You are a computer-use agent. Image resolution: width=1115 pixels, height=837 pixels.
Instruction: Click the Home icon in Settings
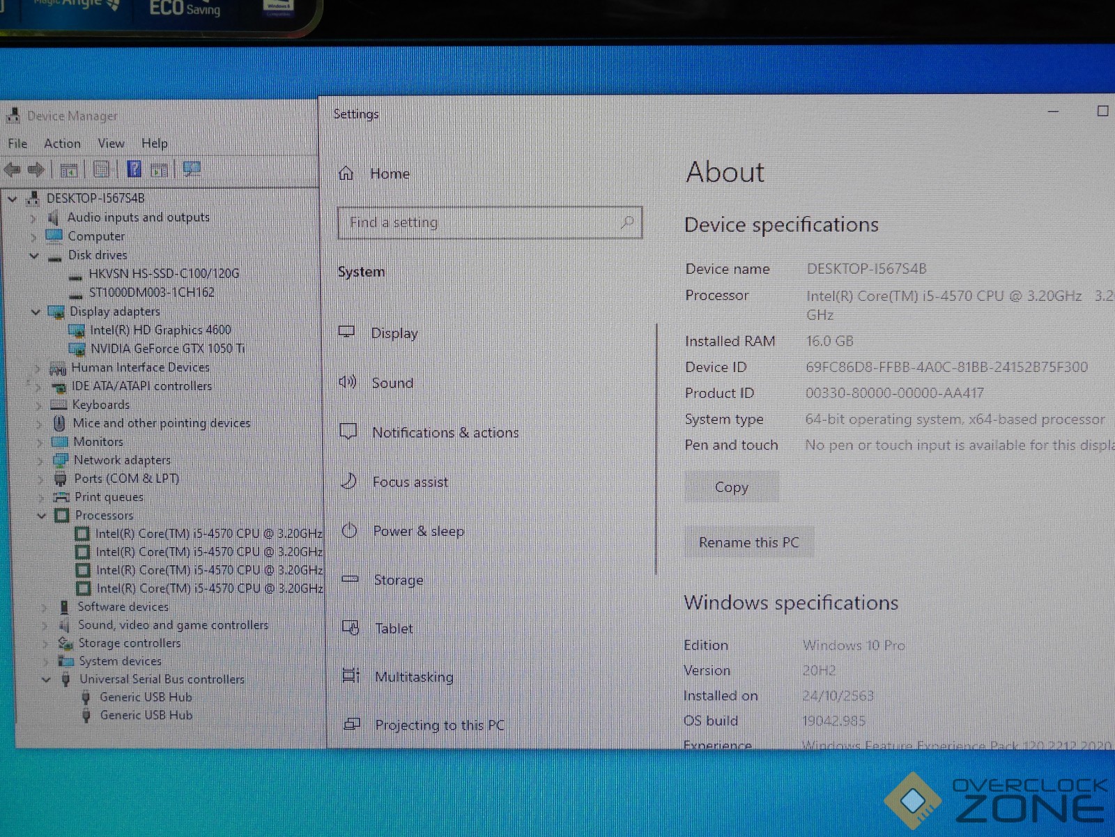[346, 174]
